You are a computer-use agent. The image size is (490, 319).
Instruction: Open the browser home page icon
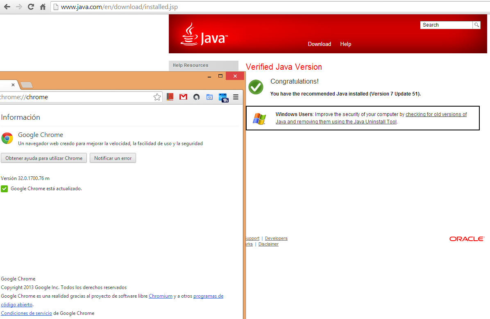[43, 7]
